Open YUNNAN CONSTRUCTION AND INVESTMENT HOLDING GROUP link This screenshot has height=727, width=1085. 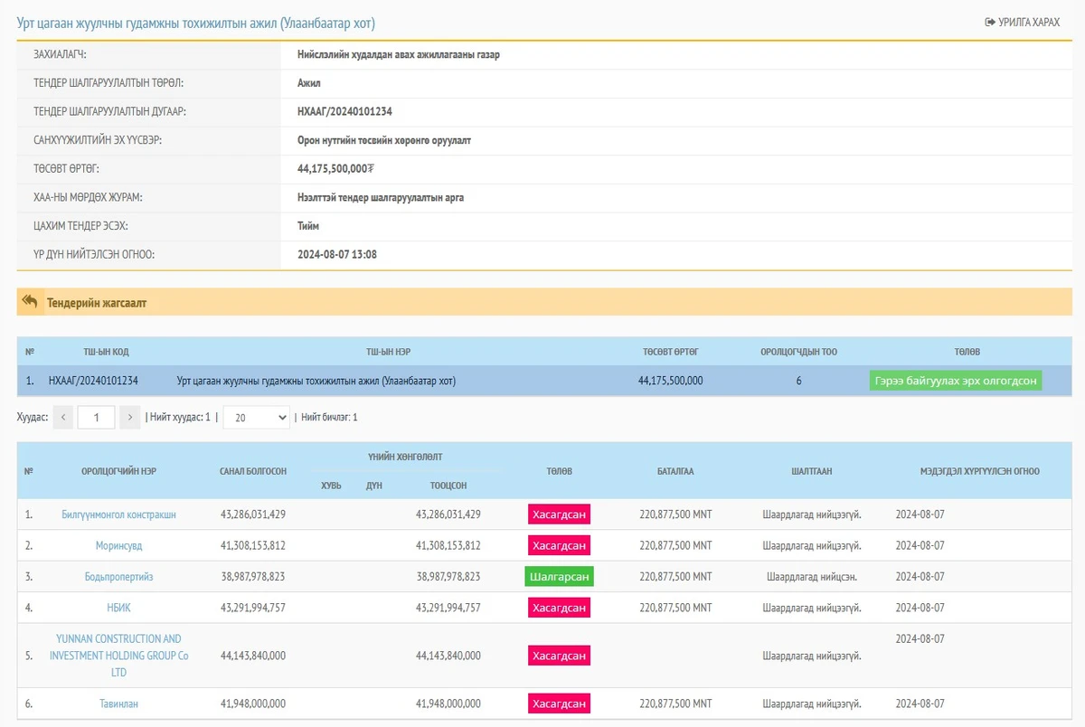[118, 656]
